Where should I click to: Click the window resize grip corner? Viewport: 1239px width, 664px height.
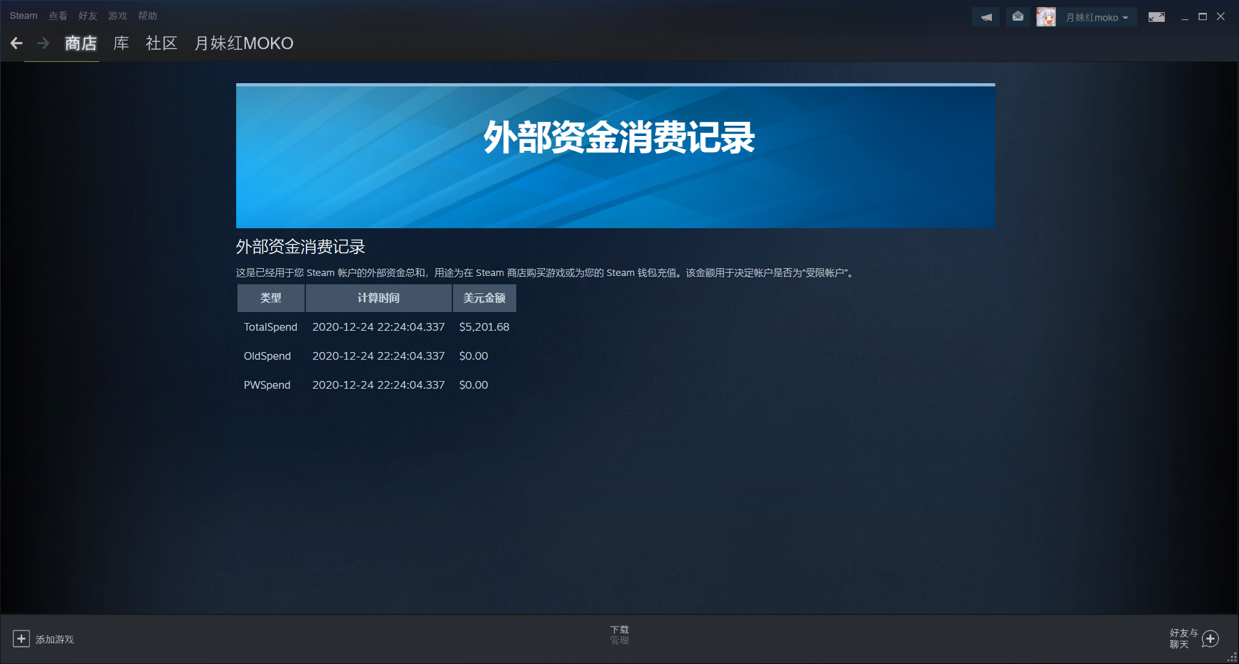click(x=1232, y=657)
